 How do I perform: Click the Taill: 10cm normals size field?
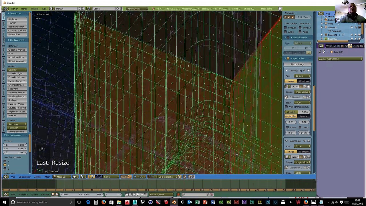pyautogui.click(x=303, y=17)
